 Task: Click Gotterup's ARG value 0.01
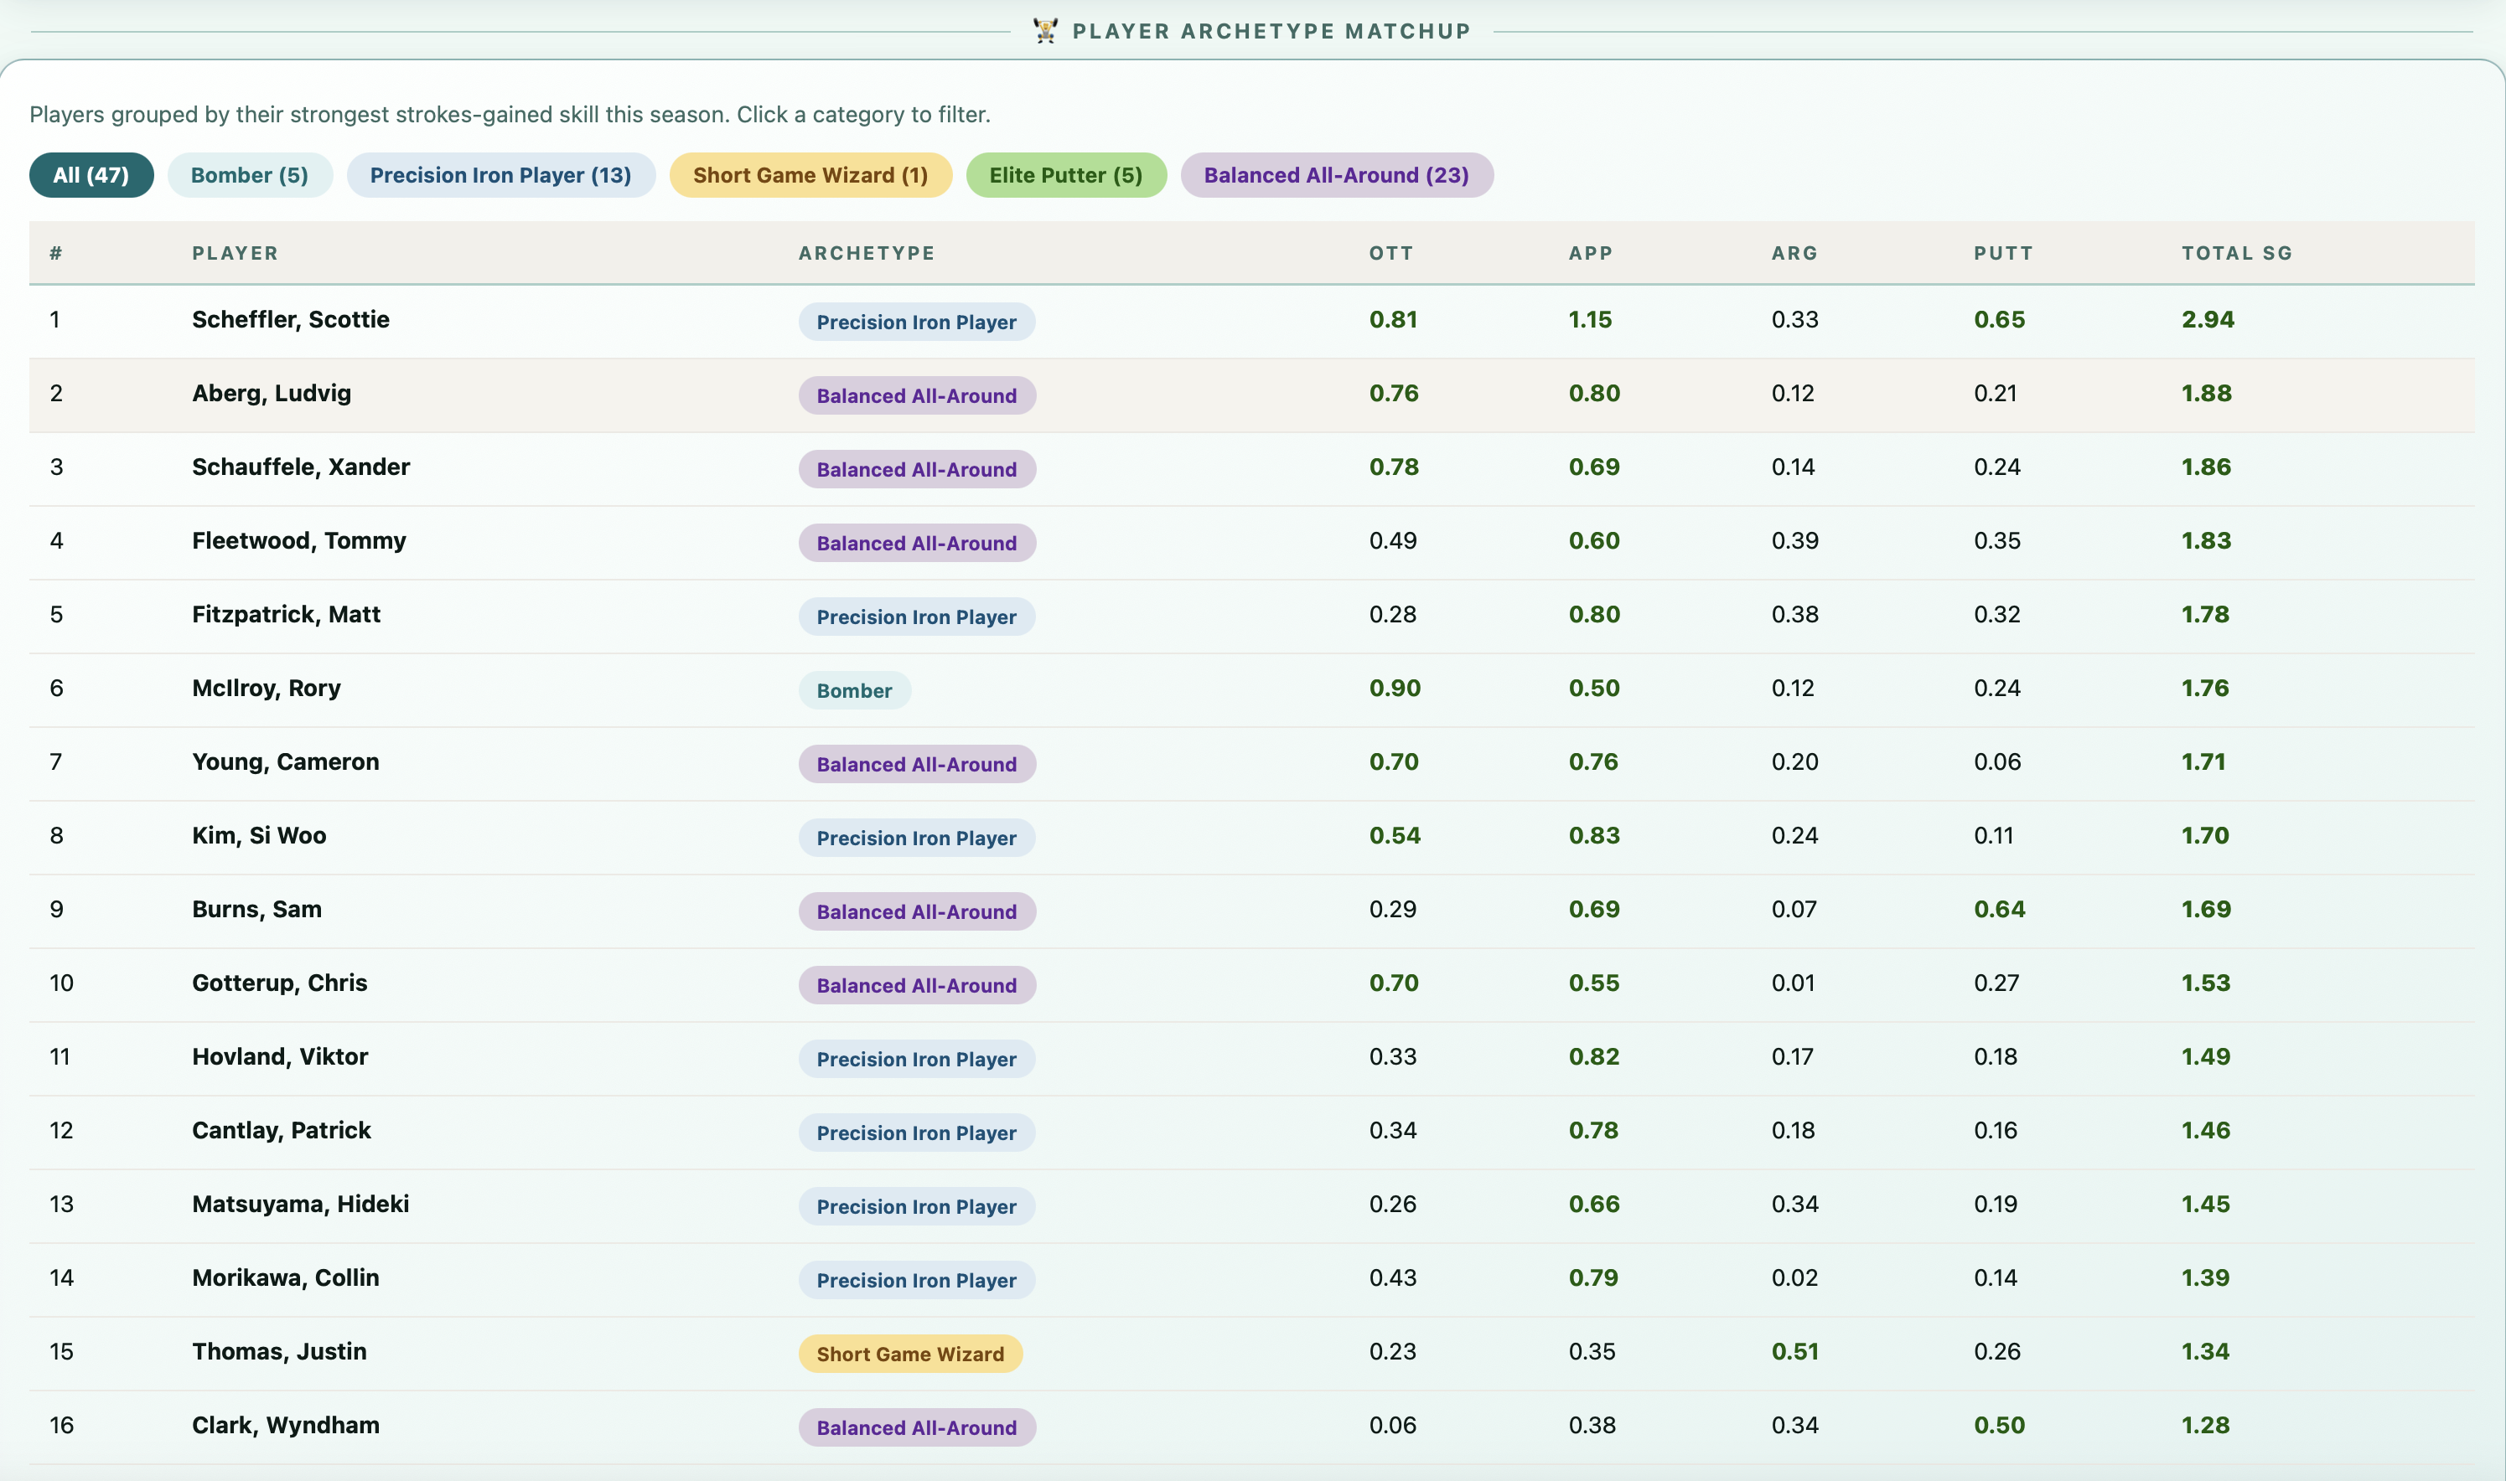(x=1793, y=983)
